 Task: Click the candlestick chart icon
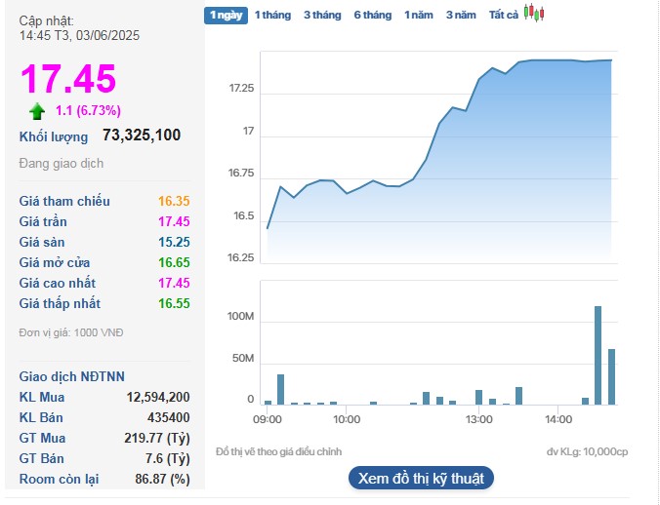point(533,14)
